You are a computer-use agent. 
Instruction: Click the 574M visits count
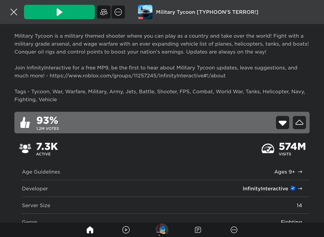pos(292,147)
